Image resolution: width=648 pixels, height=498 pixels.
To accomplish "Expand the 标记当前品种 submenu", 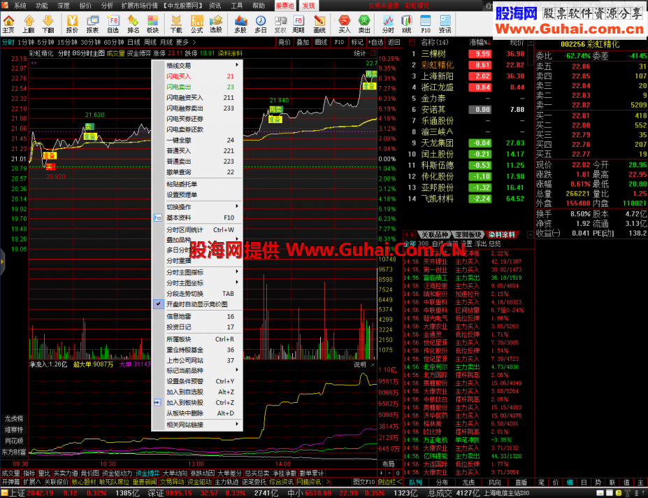I will [196, 370].
